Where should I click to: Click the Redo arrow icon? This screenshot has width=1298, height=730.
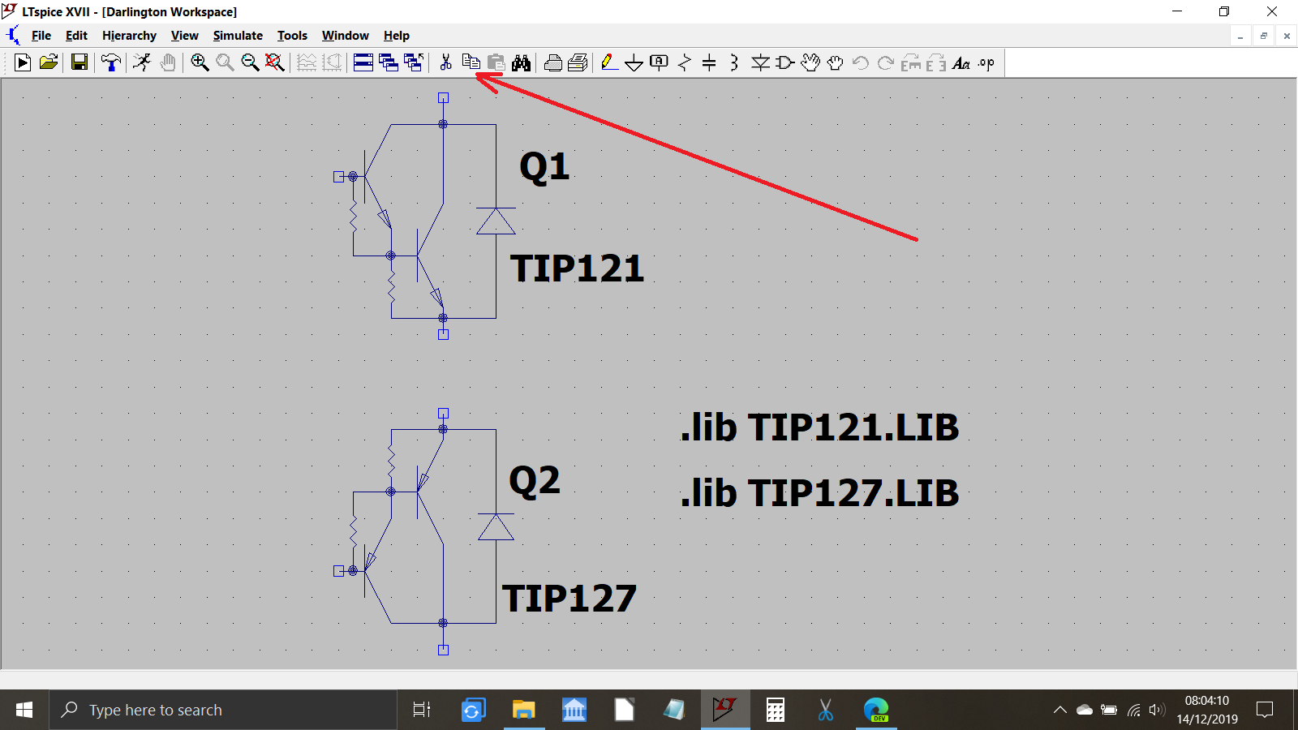click(x=886, y=62)
